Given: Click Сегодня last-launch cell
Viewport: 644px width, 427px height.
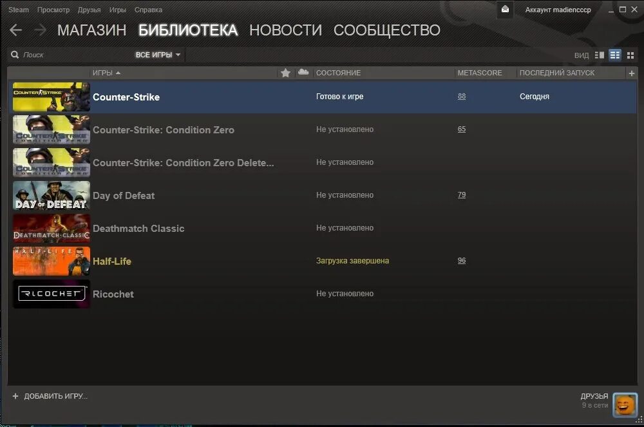Looking at the screenshot, I should coord(535,97).
